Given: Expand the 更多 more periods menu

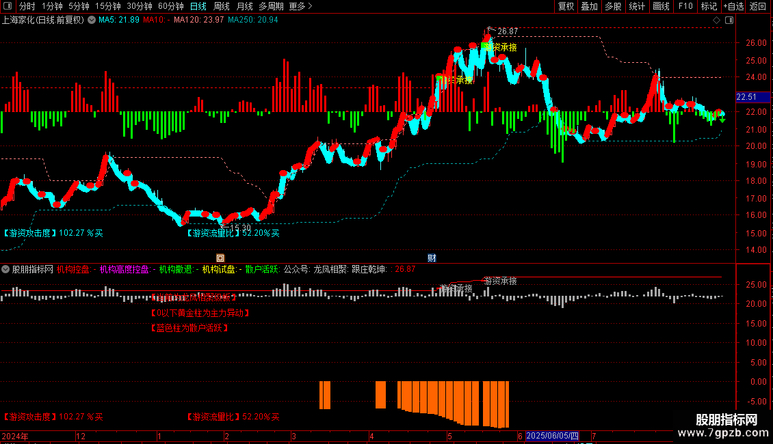Looking at the screenshot, I should [x=301, y=6].
